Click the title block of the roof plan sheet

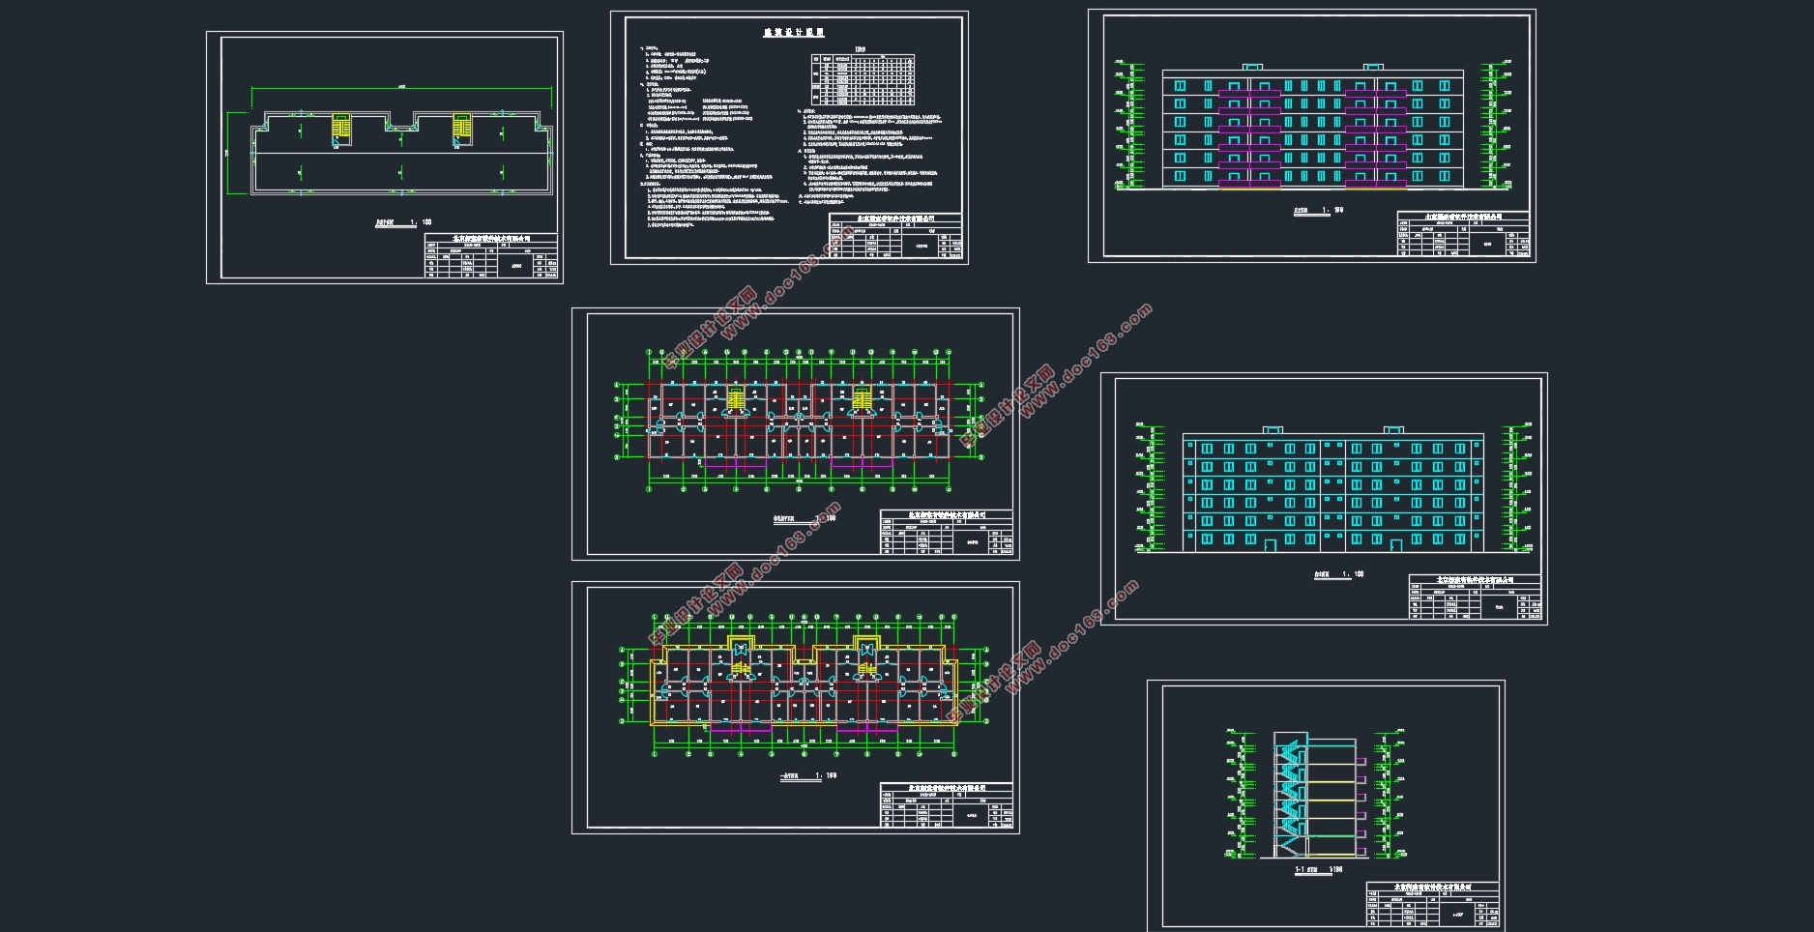(491, 256)
